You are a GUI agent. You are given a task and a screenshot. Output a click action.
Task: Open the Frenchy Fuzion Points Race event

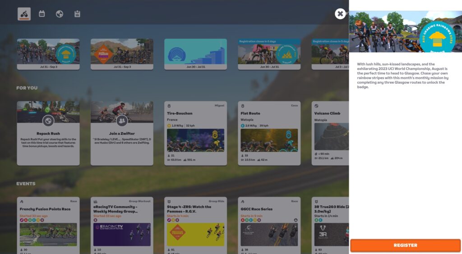48,226
